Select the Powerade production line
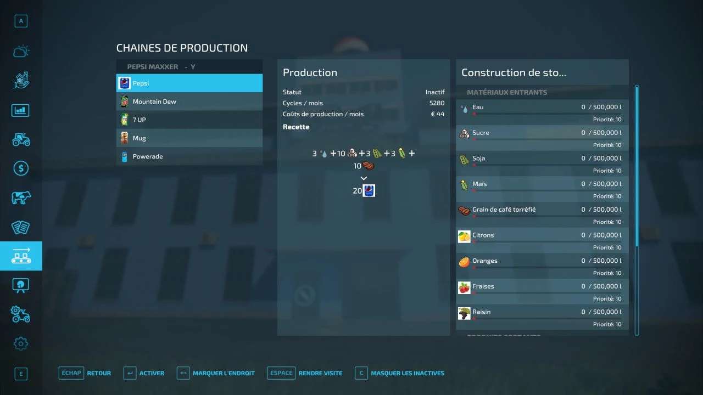The width and height of the screenshot is (703, 395). pyautogui.click(x=189, y=156)
